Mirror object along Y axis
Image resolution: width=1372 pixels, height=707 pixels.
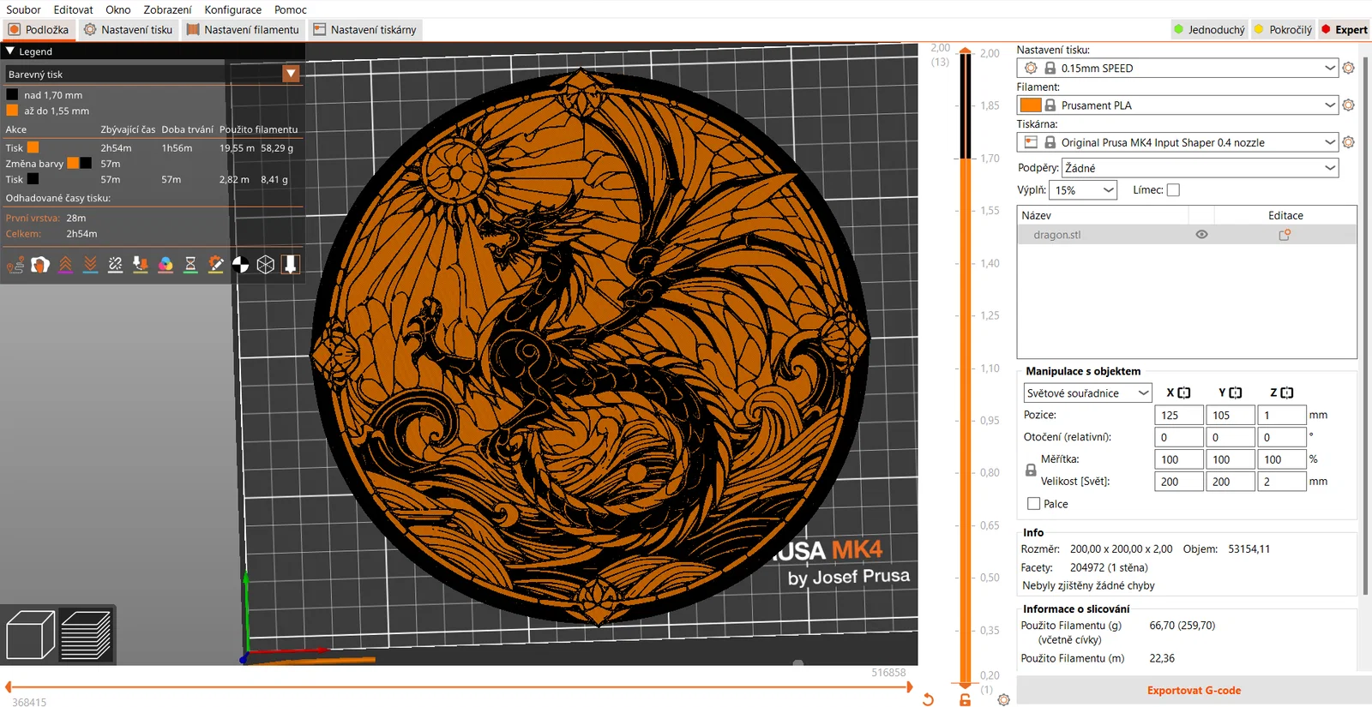[x=1236, y=392]
